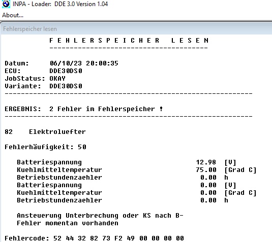The height and width of the screenshot is (242, 272).
Task: Click the Fehlercode hex bytes line
Action: (94, 238)
